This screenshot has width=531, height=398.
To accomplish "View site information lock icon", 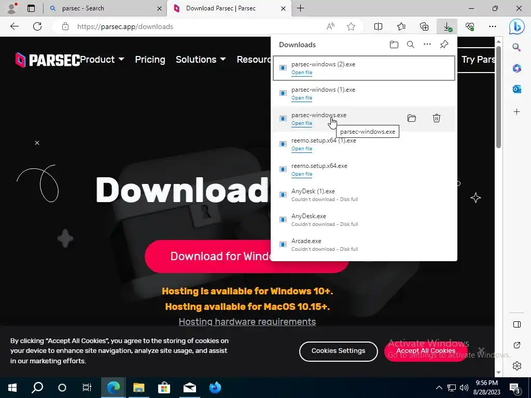I will click(x=65, y=26).
